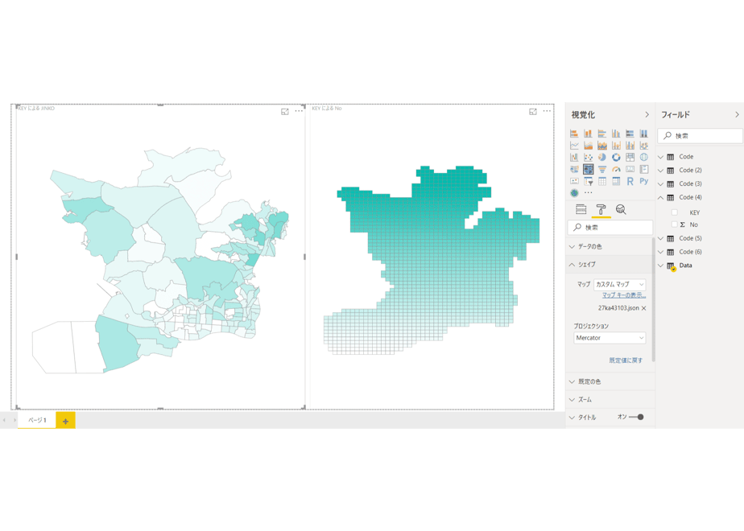Screen dimensions: 744x531
Task: Select the clustered column chart visual
Action: tap(616, 134)
